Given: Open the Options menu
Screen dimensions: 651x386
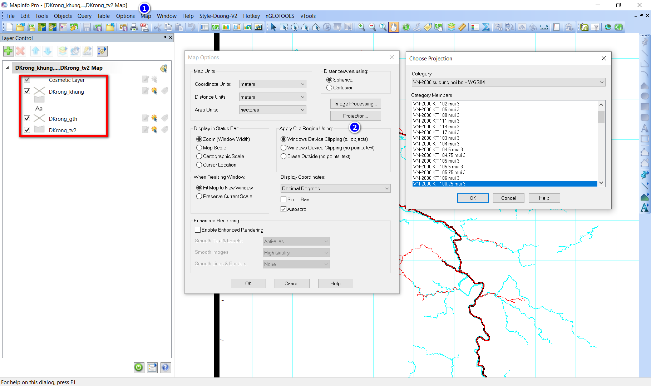Looking at the screenshot, I should tap(125, 16).
